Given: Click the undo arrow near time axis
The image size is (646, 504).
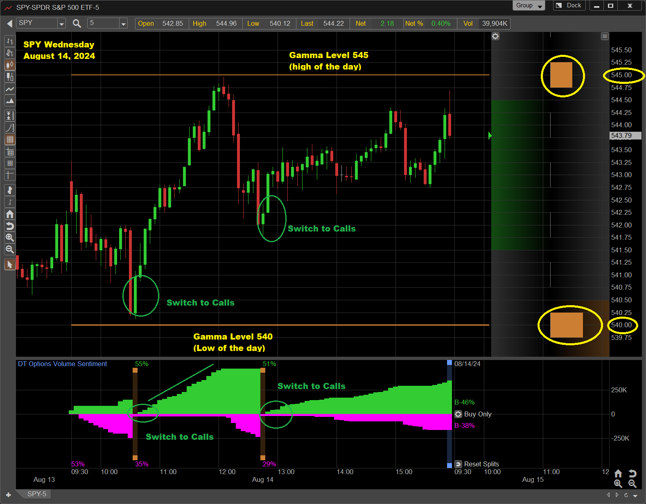Looking at the screenshot, I should 632,474.
